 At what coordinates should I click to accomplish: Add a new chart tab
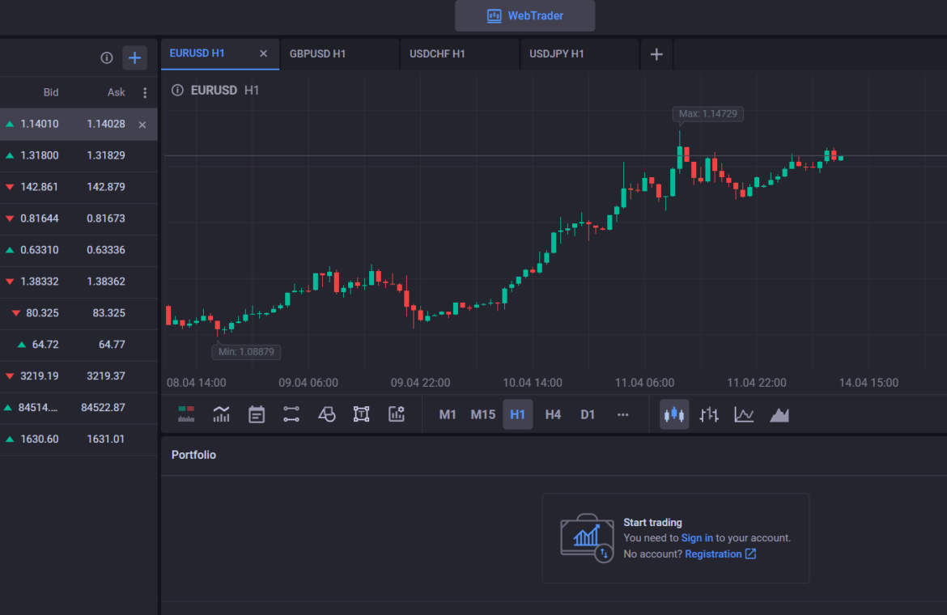pos(656,54)
